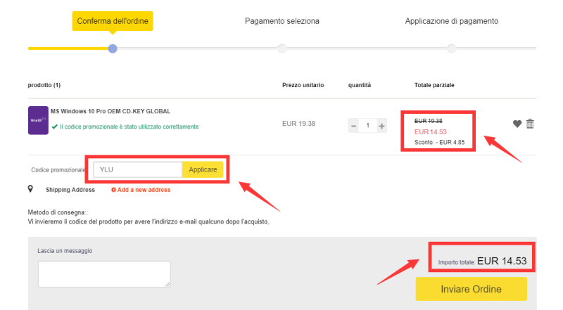Open the purple Windows 10 product thumbnail

click(38, 120)
